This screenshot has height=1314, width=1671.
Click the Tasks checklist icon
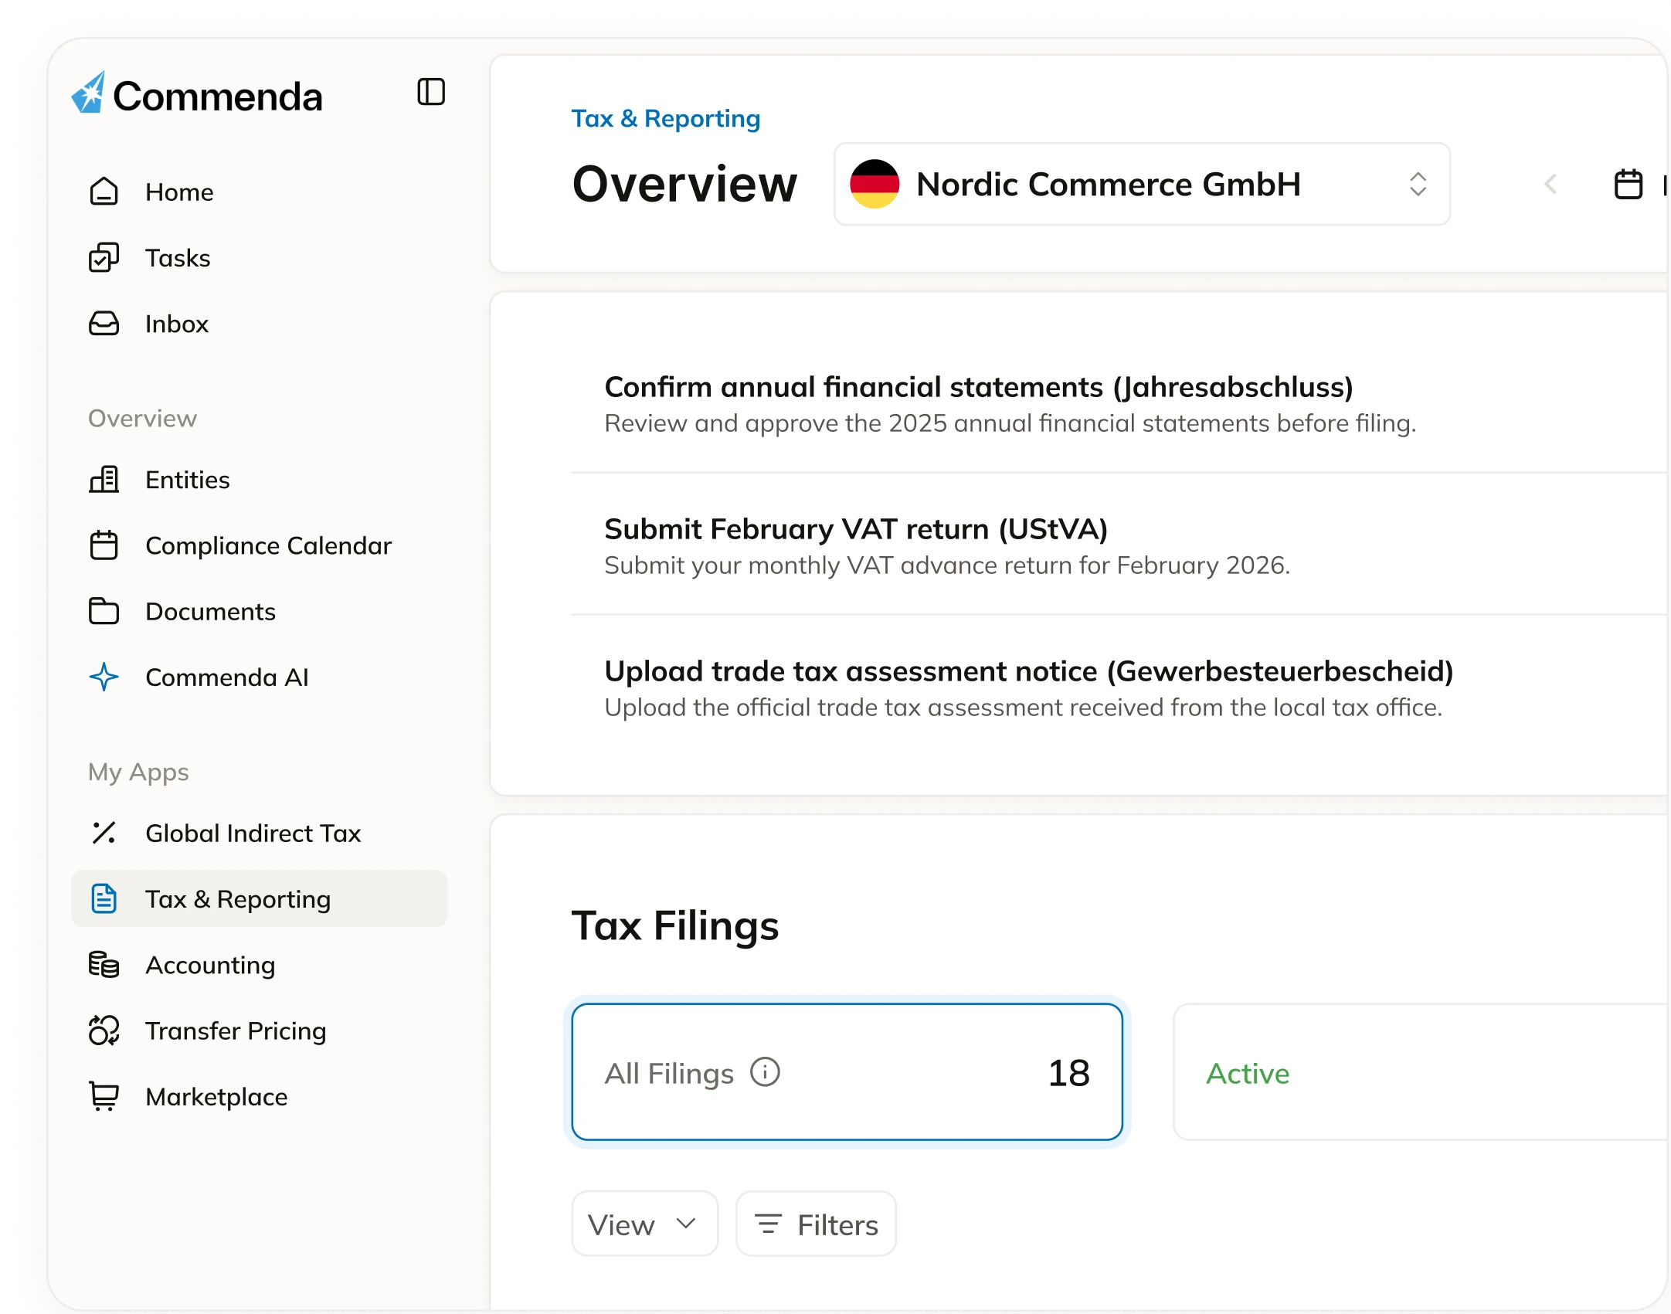[104, 257]
